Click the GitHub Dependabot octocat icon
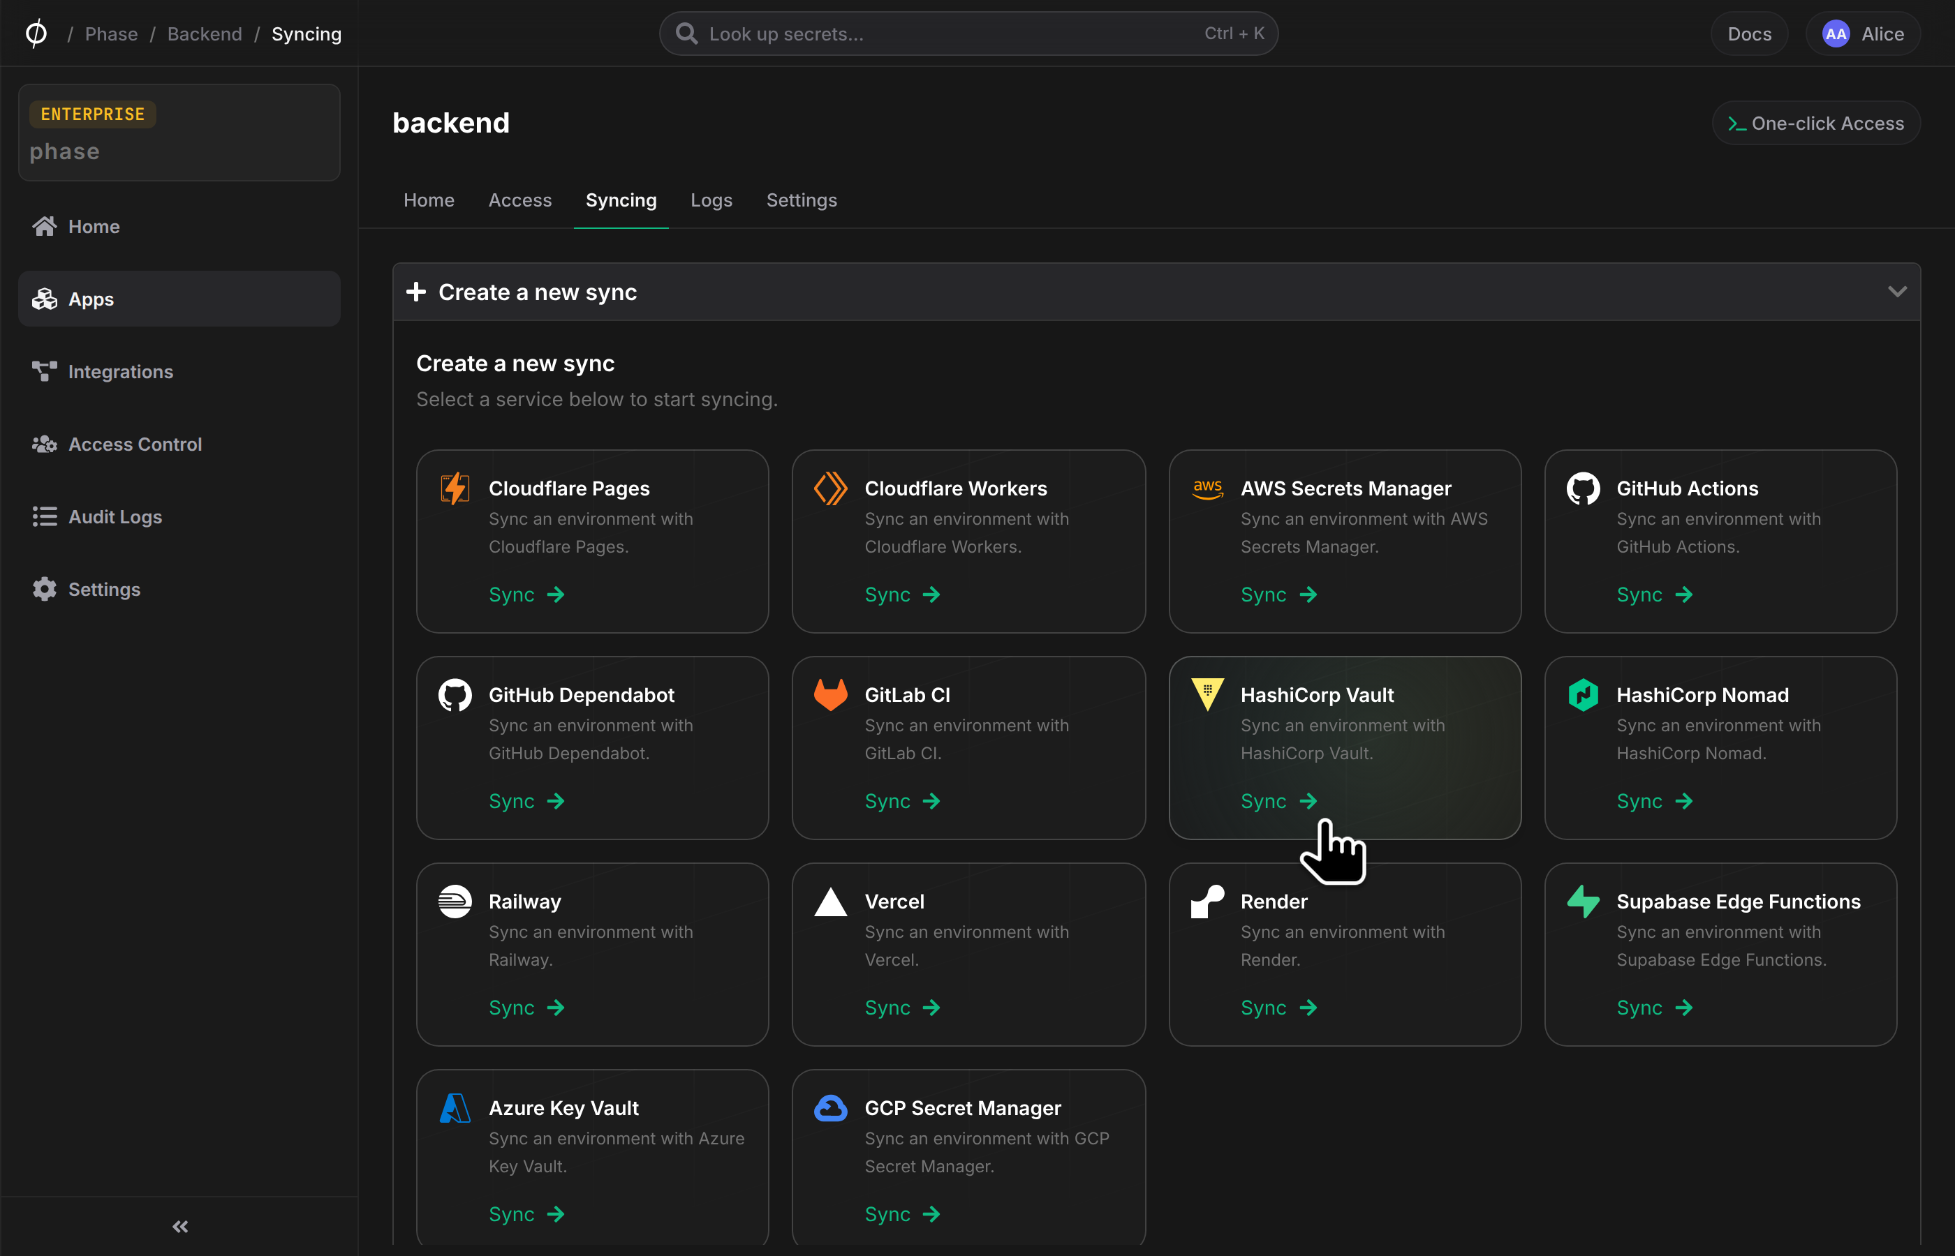Viewport: 1955px width, 1256px height. (x=455, y=695)
